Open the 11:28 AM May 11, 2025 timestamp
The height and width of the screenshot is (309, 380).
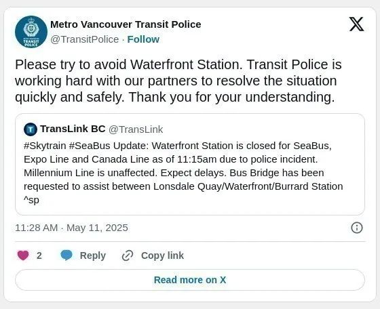71,228
